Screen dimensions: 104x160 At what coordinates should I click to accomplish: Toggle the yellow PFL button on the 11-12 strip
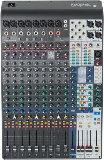coord(67,123)
